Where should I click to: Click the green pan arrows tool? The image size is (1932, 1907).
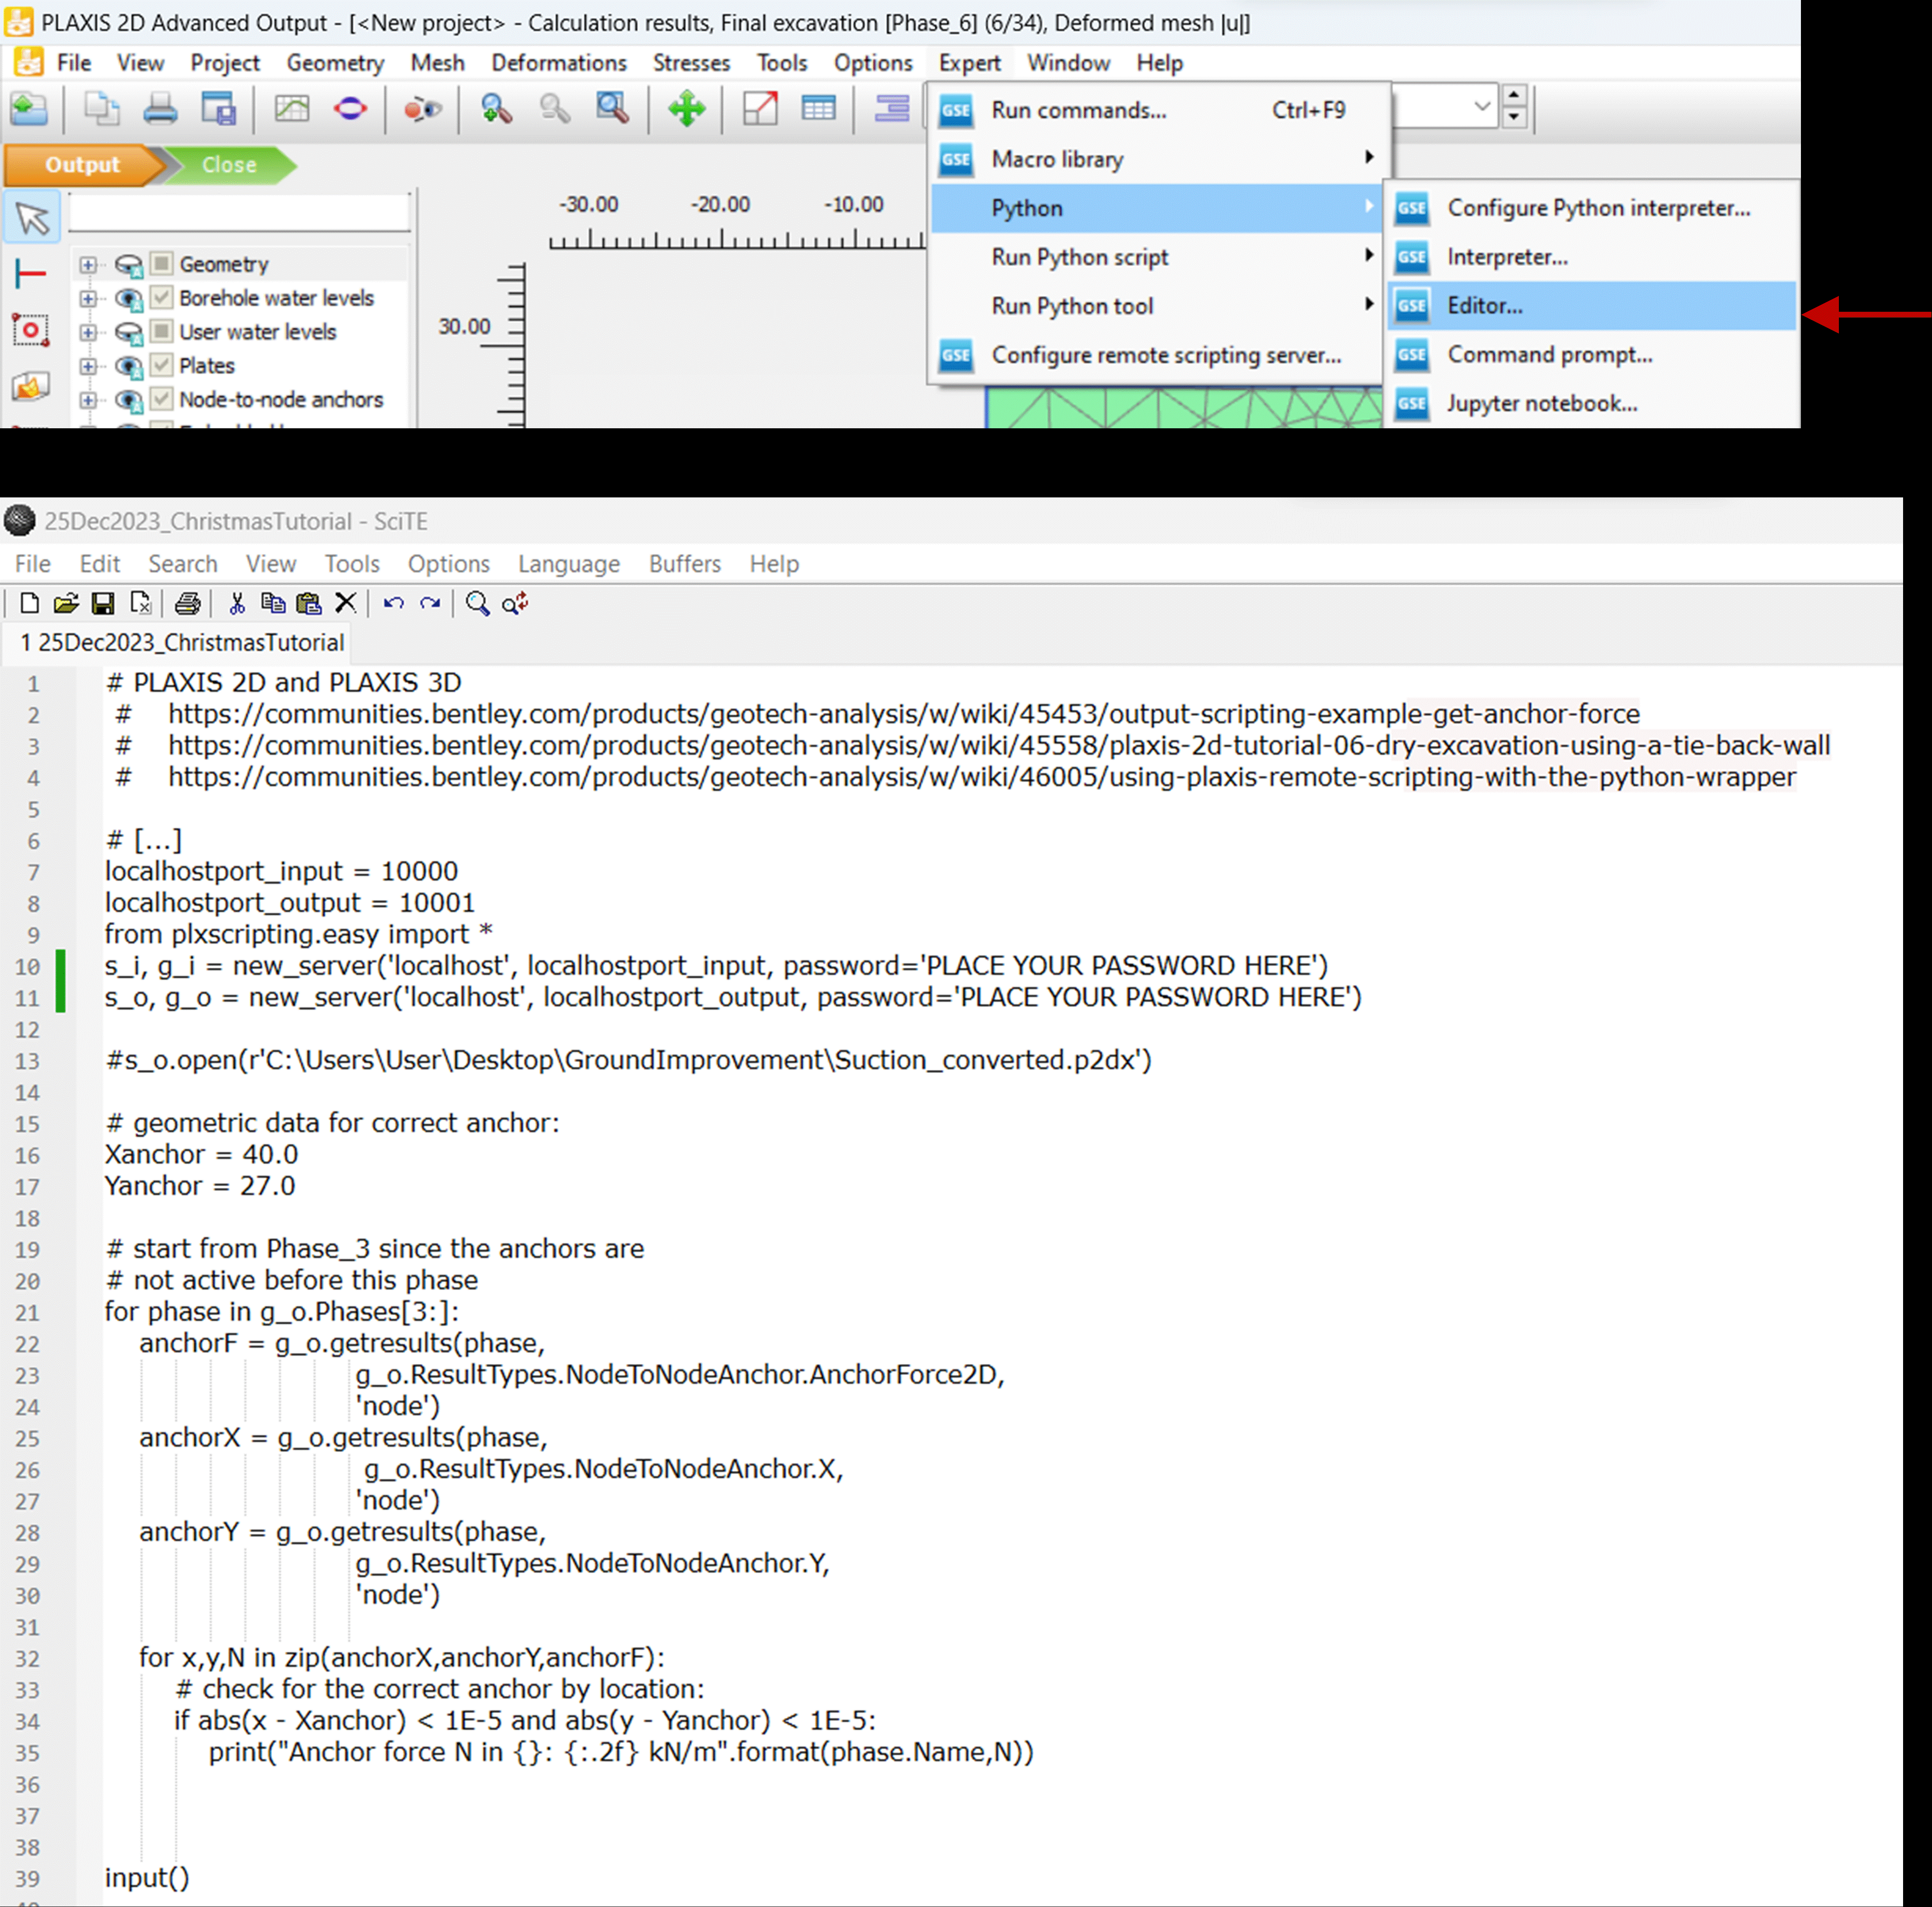[x=687, y=108]
